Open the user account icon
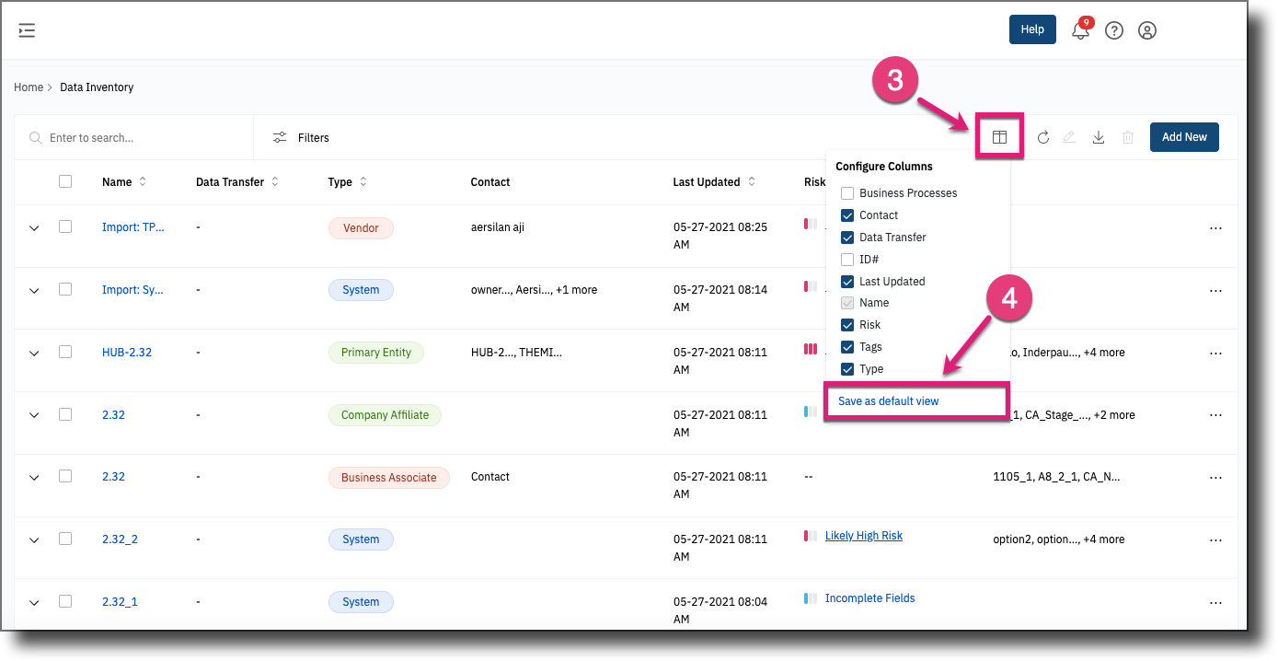The width and height of the screenshot is (1278, 661). (x=1146, y=29)
